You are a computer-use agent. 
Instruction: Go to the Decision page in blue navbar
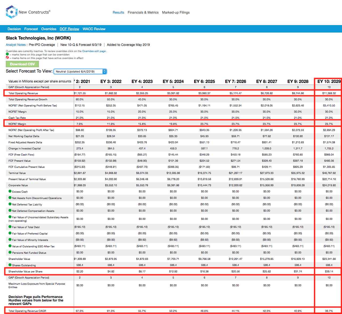point(14,29)
